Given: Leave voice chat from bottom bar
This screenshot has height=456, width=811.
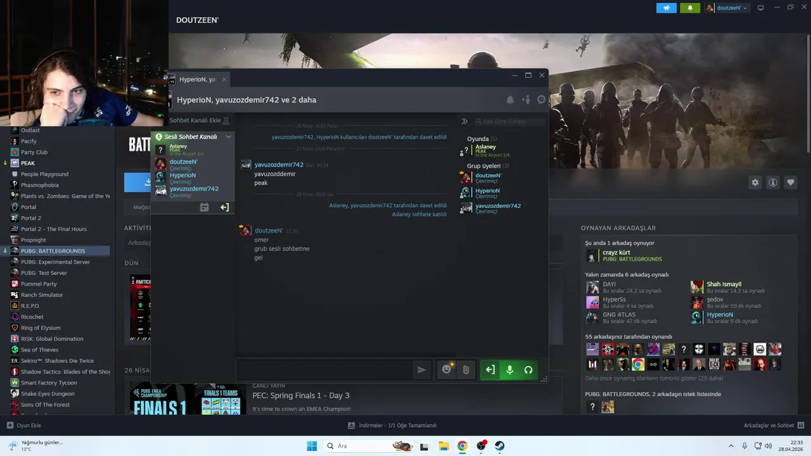Looking at the screenshot, I should tap(490, 370).
